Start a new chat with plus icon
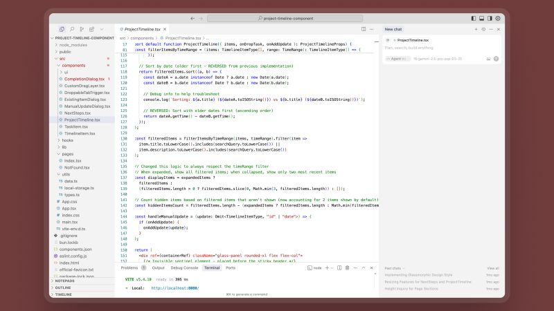The height and width of the screenshot is (311, 554). click(476, 29)
